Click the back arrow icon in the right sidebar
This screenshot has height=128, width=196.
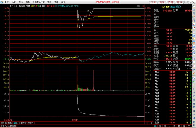(x=194, y=6)
